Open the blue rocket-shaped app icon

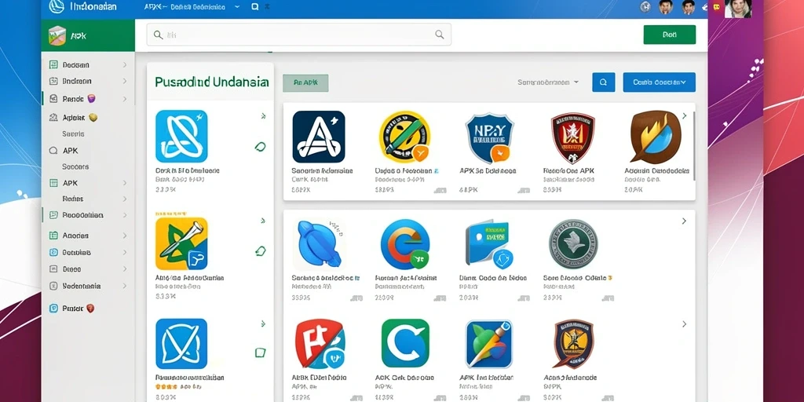[x=319, y=244]
